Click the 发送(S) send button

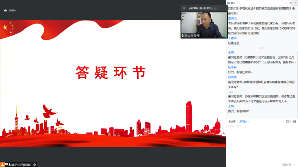click(x=286, y=164)
